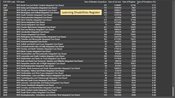175x98 pixels.
Task: Select NHS Dorset Integrated Care Board
Action: point(30,25)
